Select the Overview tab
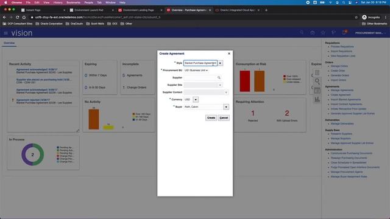This screenshot has width=390, height=219. [x=9, y=43]
